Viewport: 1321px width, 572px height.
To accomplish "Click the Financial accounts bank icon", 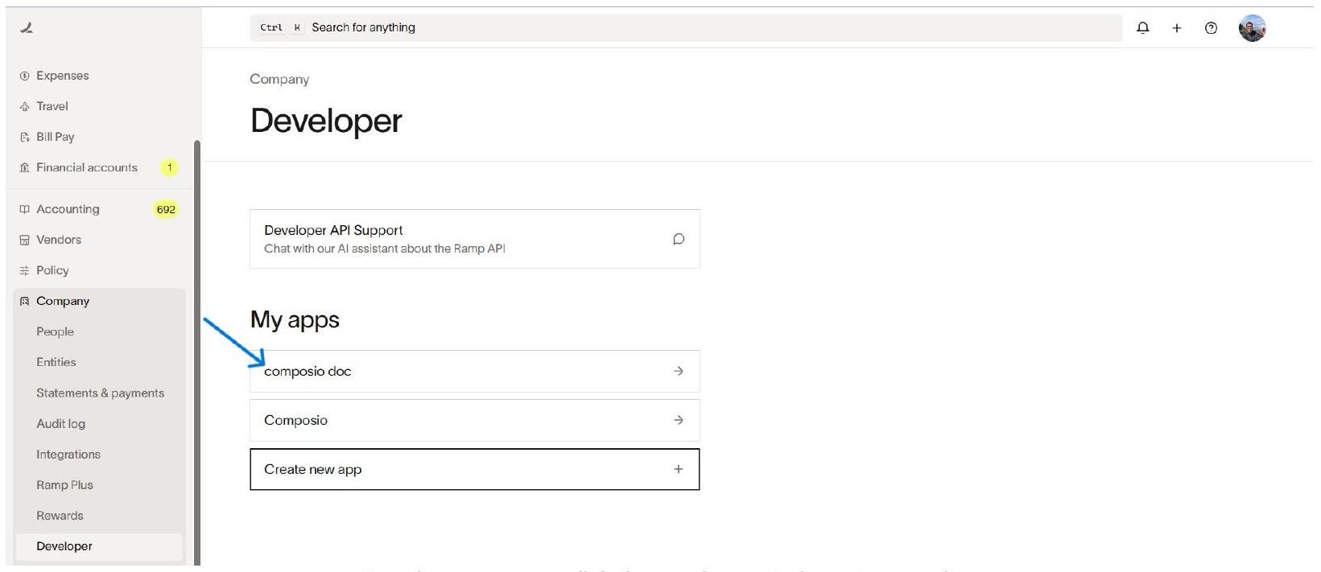I will (x=24, y=167).
